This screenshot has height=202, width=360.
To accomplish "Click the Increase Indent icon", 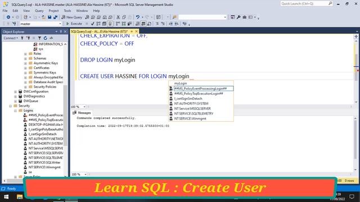I will 176,24.
